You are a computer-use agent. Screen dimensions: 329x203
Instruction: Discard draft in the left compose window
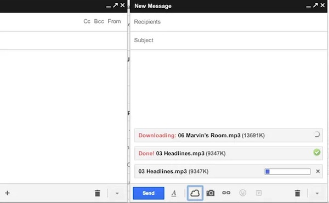pos(98,193)
